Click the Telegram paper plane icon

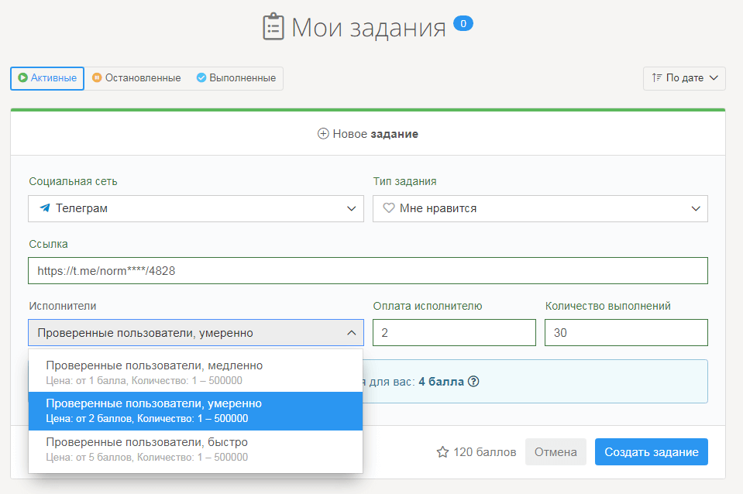click(x=45, y=208)
